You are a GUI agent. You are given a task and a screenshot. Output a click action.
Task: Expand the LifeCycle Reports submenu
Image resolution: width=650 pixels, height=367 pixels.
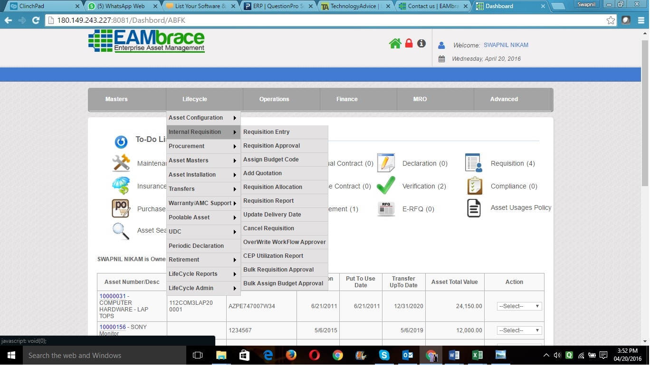pyautogui.click(x=203, y=274)
